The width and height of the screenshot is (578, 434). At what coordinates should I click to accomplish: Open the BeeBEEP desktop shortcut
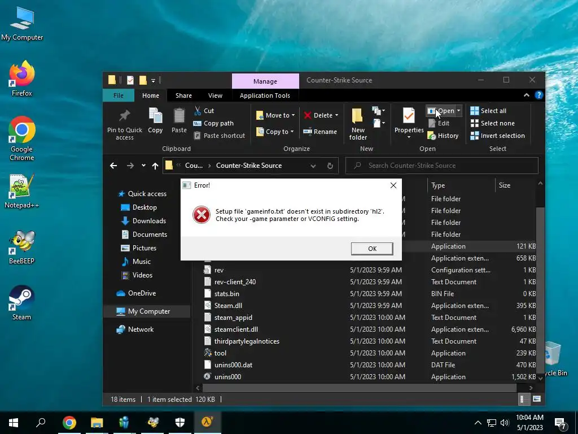tap(21, 247)
